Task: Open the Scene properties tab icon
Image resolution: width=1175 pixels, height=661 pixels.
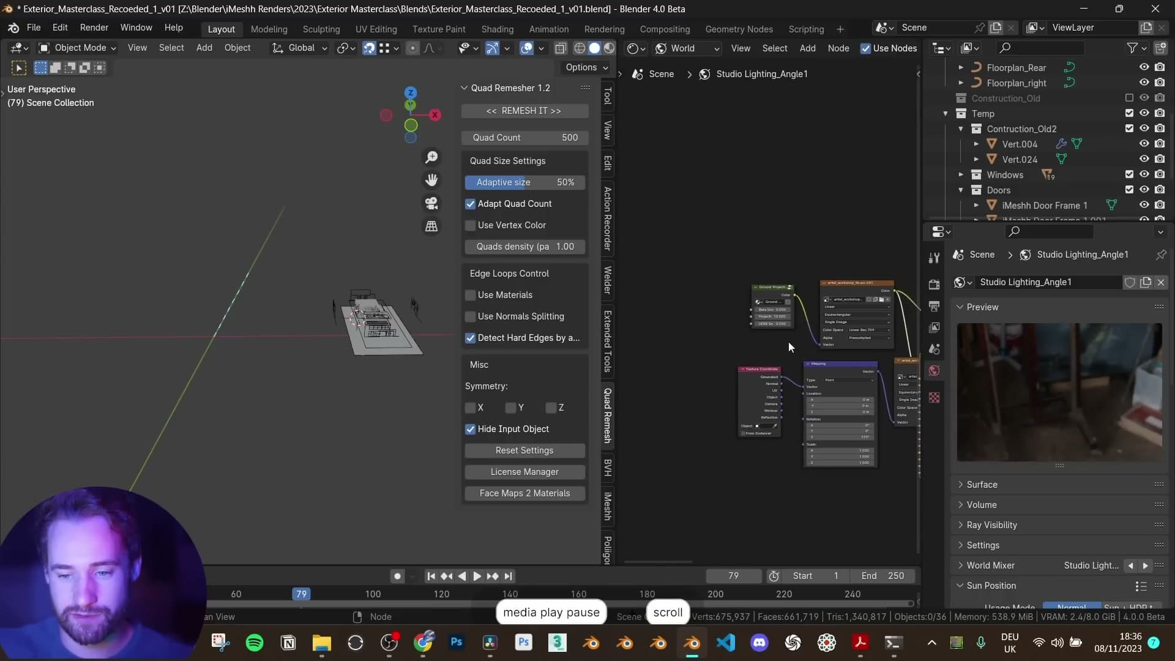Action: 934,349
